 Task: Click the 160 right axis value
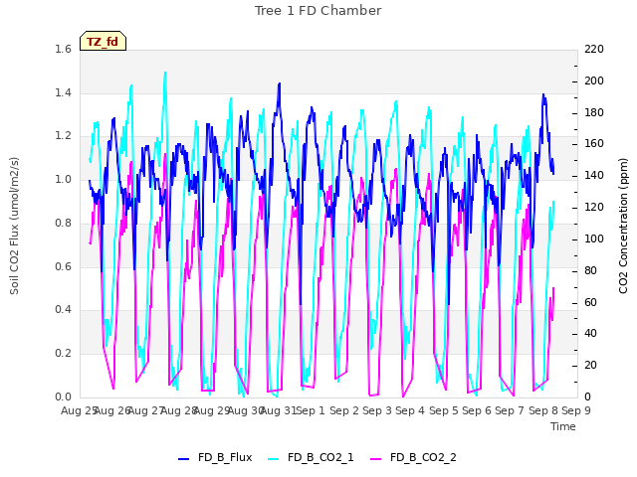[x=594, y=144]
